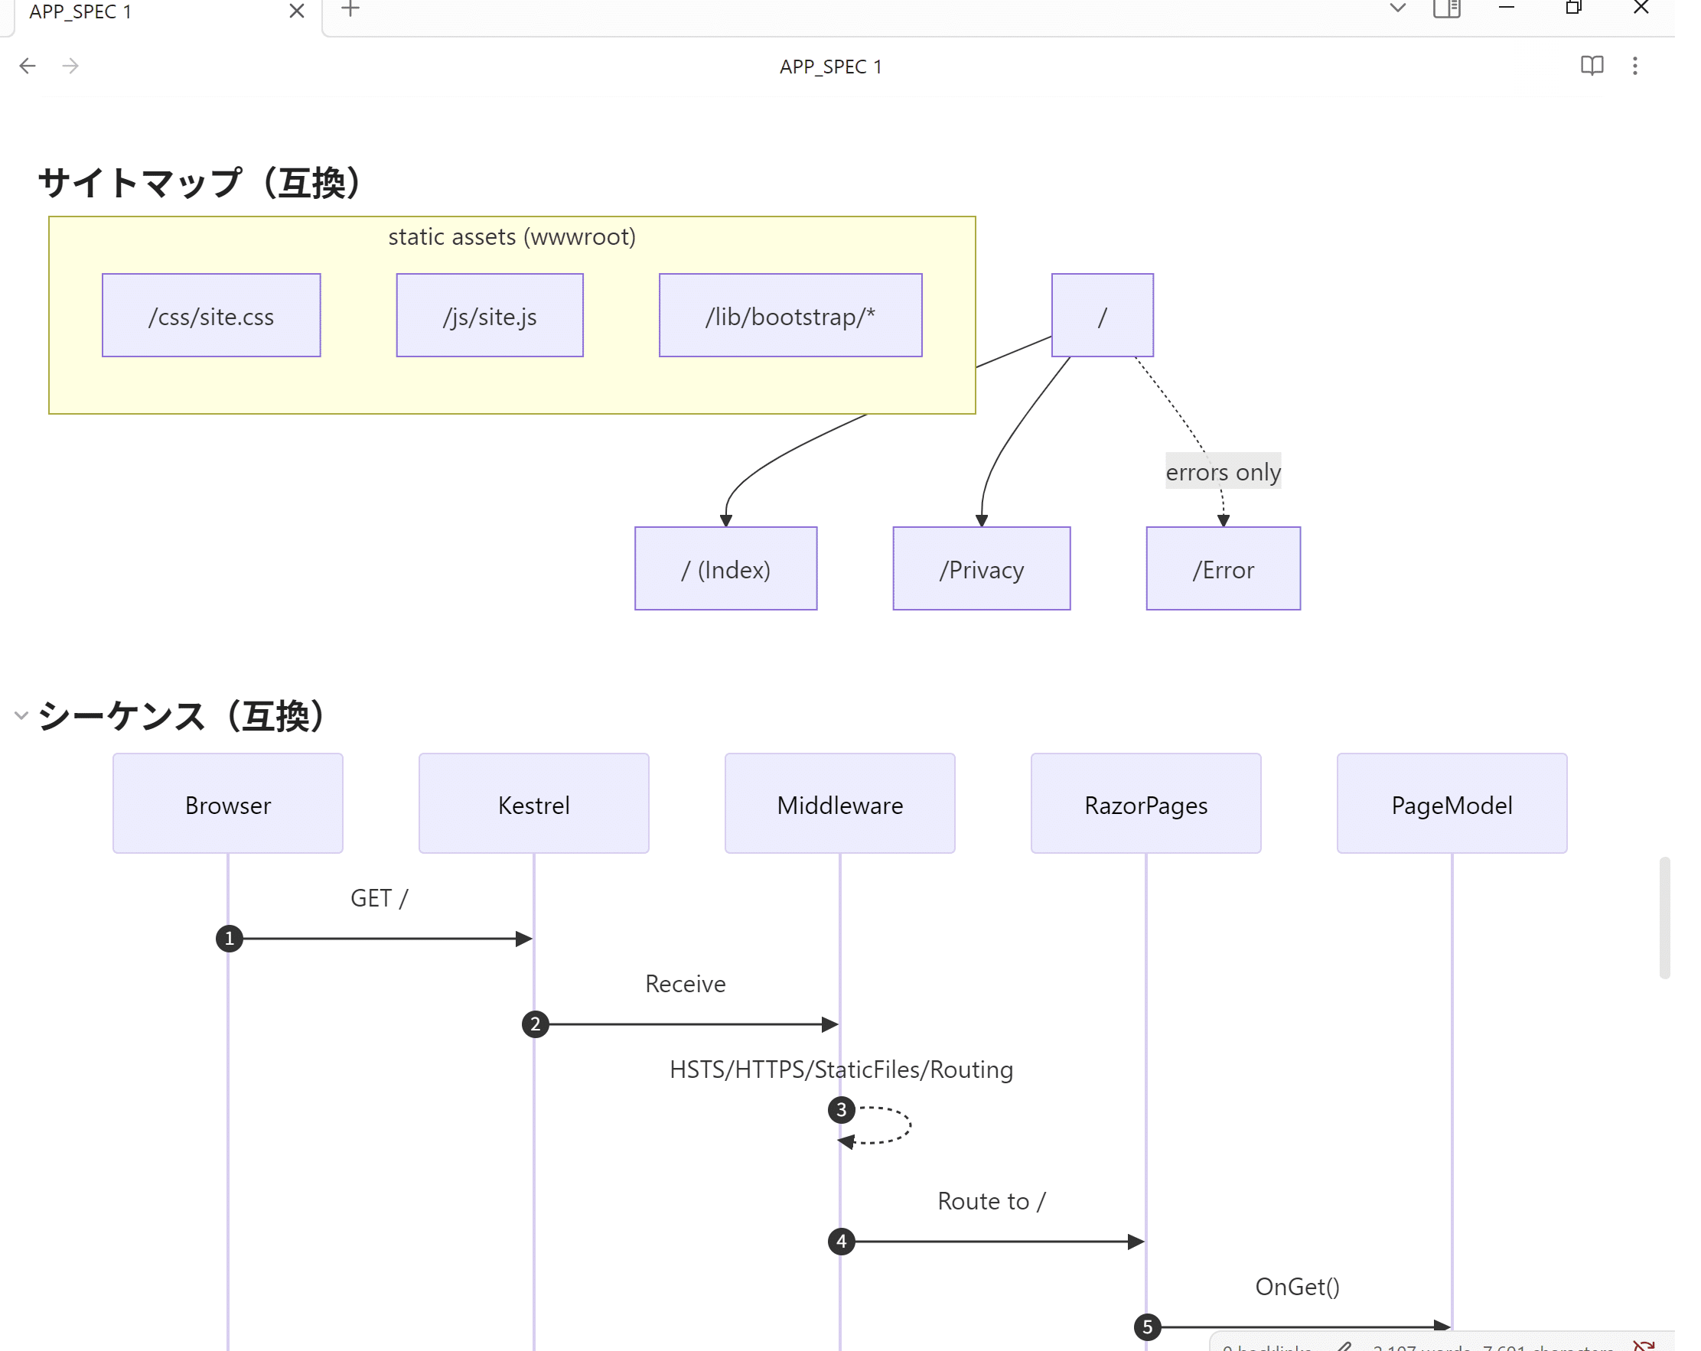Click the /css/site.css diagram node
1701x1351 pixels.
[210, 315]
